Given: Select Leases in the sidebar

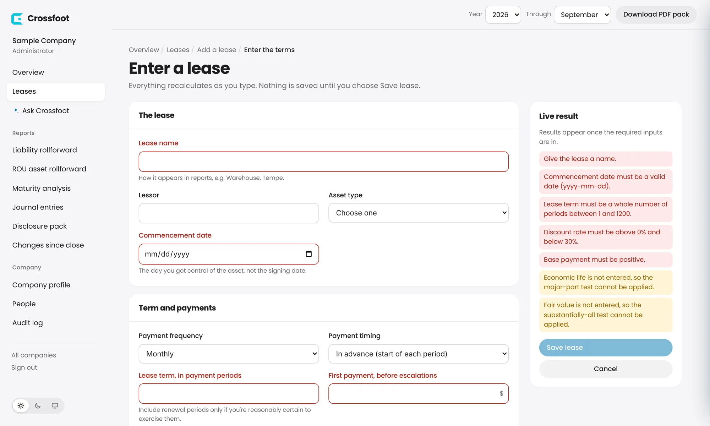Looking at the screenshot, I should [x=56, y=92].
